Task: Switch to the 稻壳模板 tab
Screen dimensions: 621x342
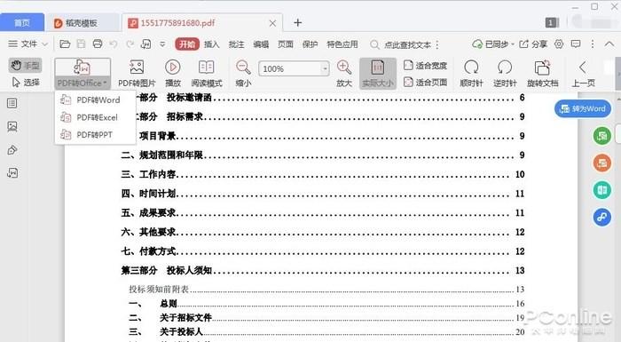Action: point(82,23)
